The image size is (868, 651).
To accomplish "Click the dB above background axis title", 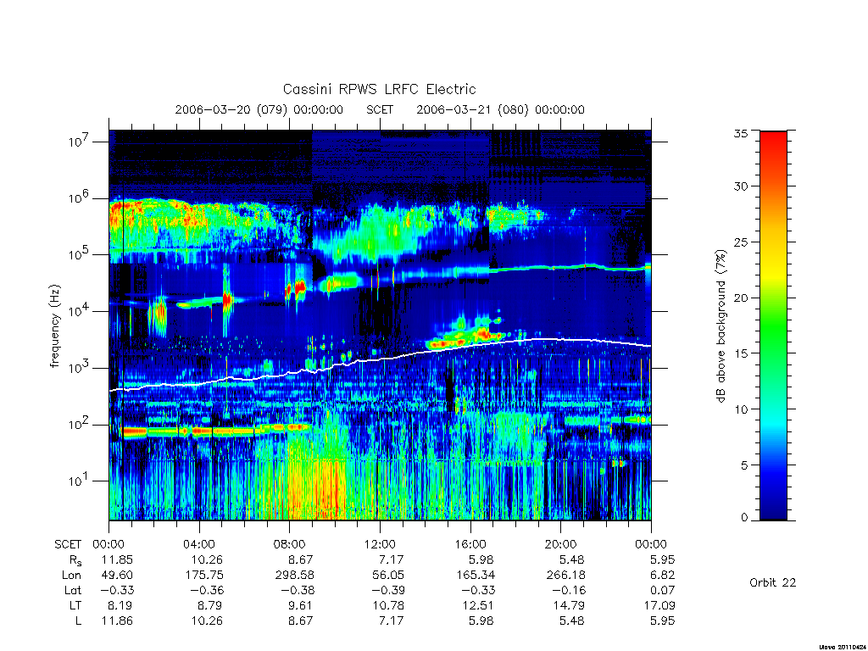I will (x=721, y=326).
